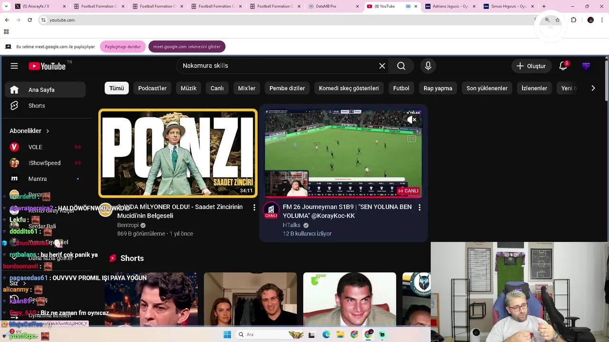Clear the search box with the X

(x=382, y=66)
